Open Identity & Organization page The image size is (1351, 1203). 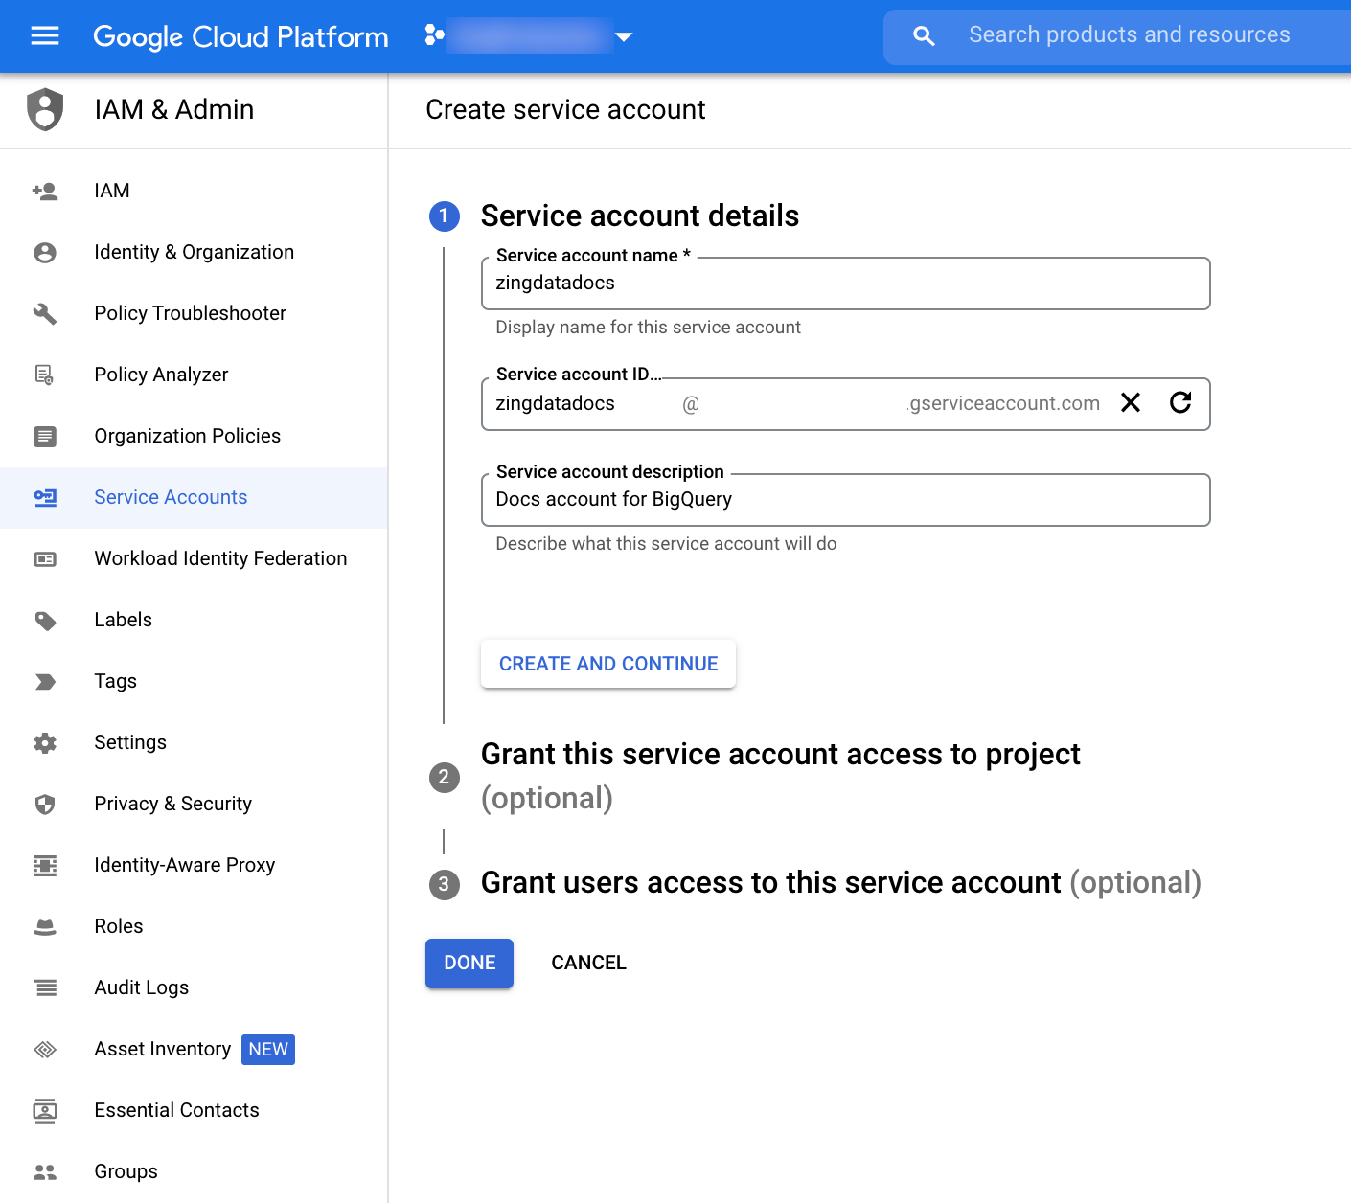click(x=194, y=253)
